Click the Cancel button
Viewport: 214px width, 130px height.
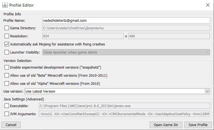(x=11, y=125)
